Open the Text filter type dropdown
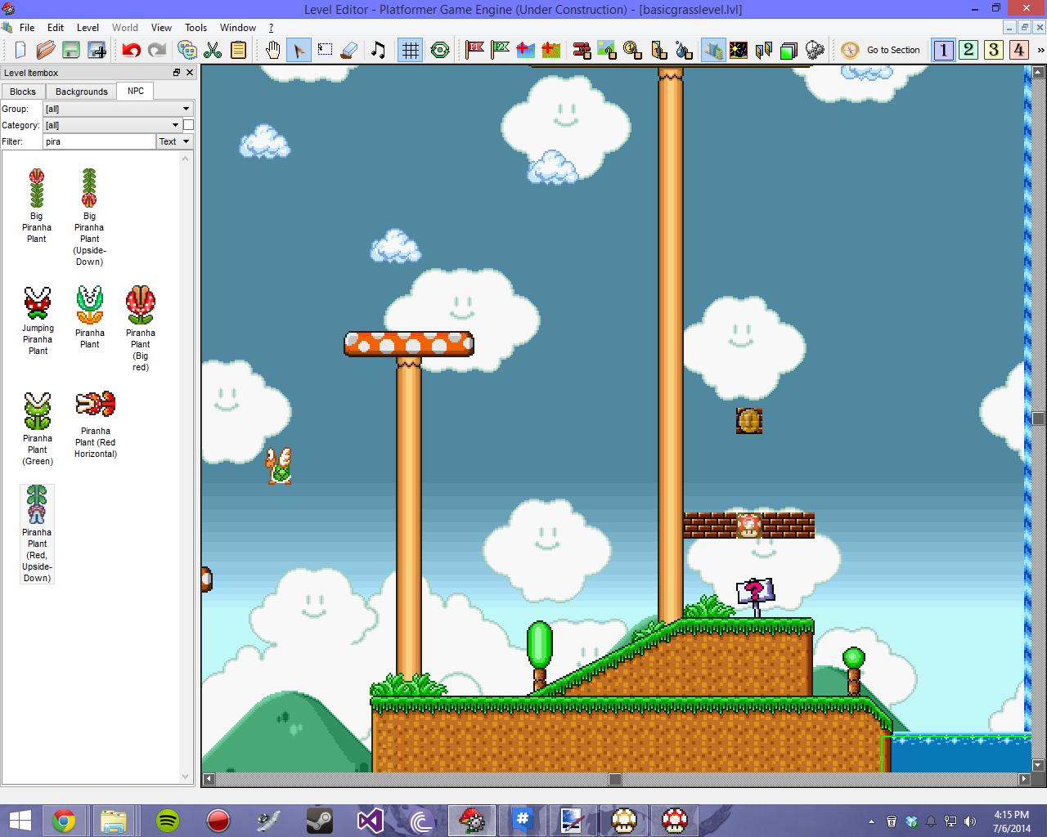This screenshot has height=837, width=1047. (175, 141)
